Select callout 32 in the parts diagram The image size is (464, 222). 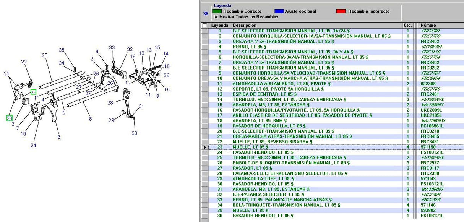click(130, 49)
